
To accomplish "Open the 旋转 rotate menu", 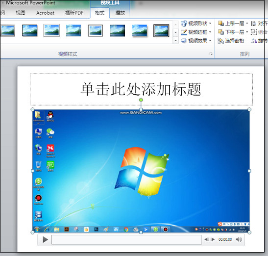I will [x=259, y=41].
